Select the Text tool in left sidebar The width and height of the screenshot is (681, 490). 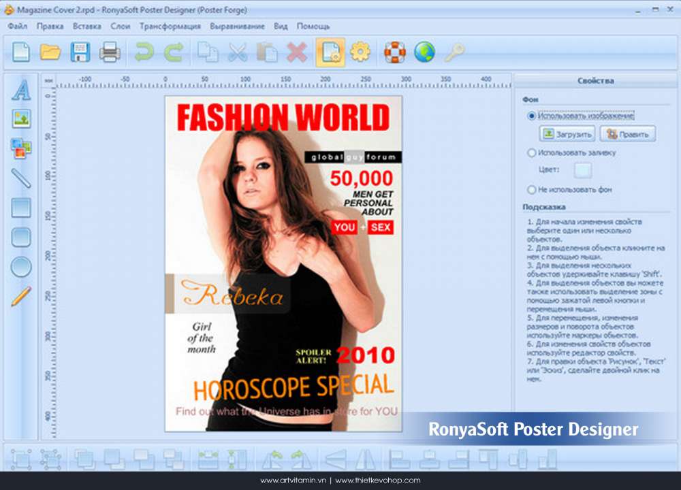point(21,90)
